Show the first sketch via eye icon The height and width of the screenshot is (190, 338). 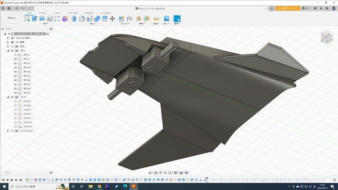(x=15, y=101)
